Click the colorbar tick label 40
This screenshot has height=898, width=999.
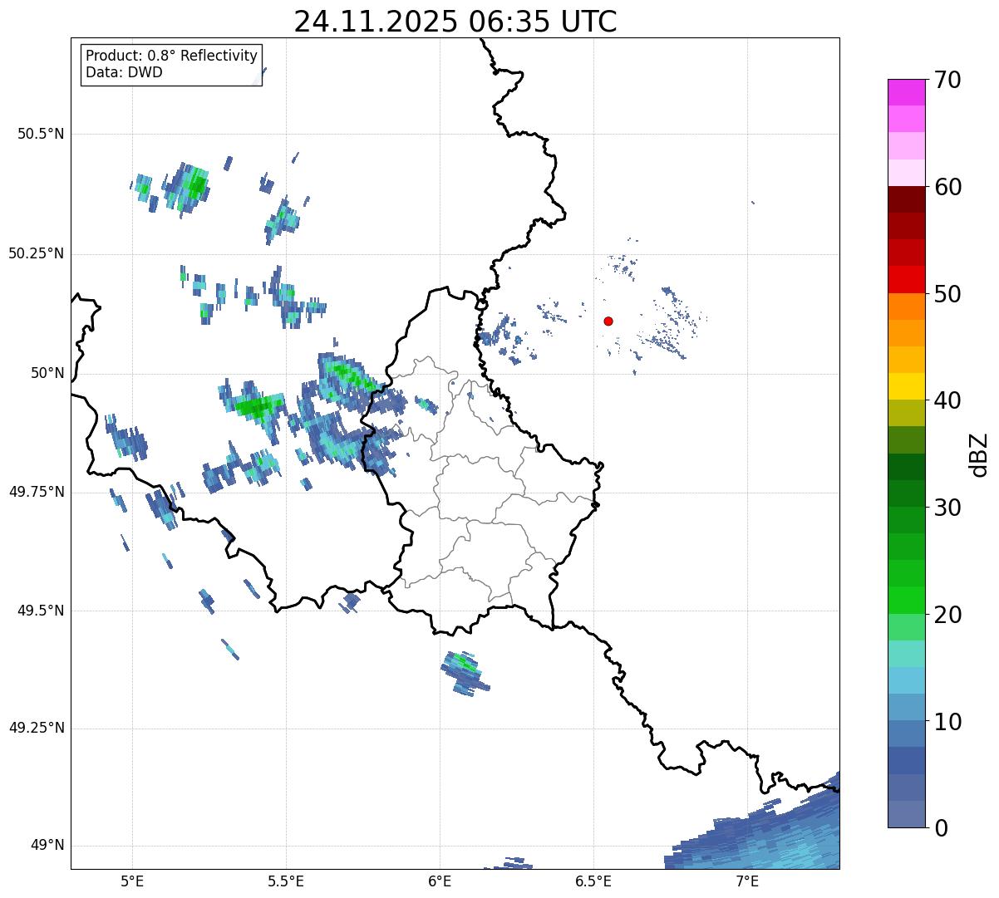[x=947, y=400]
